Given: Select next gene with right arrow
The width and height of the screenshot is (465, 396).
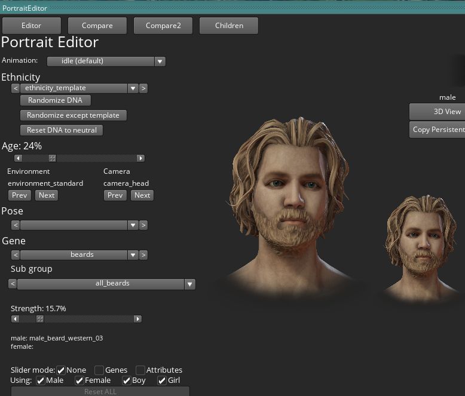Looking at the screenshot, I should (143, 255).
